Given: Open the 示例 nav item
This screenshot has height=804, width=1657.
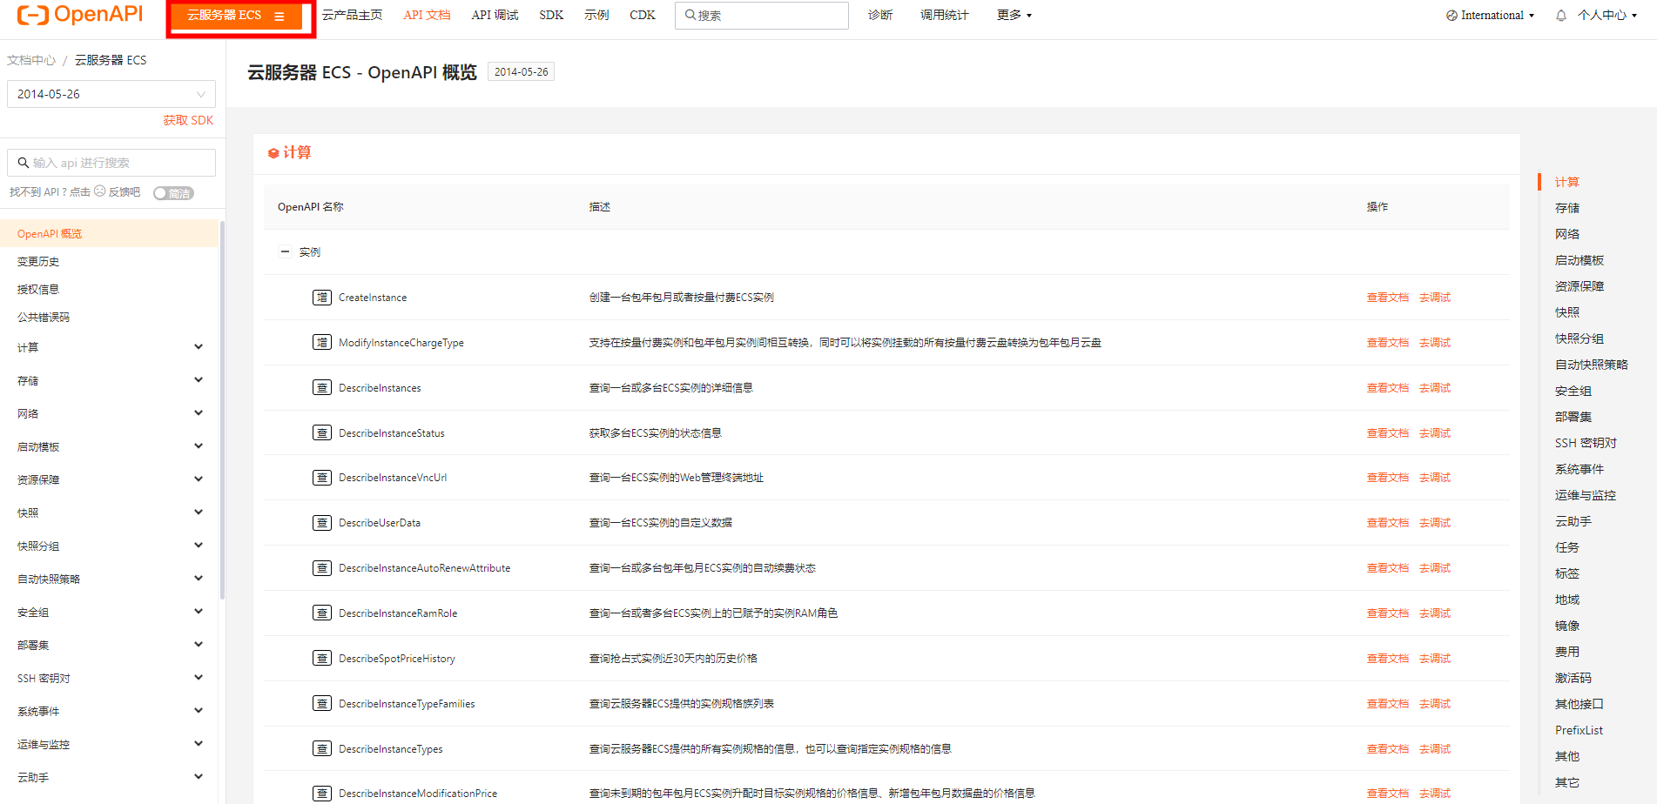Looking at the screenshot, I should (x=596, y=16).
